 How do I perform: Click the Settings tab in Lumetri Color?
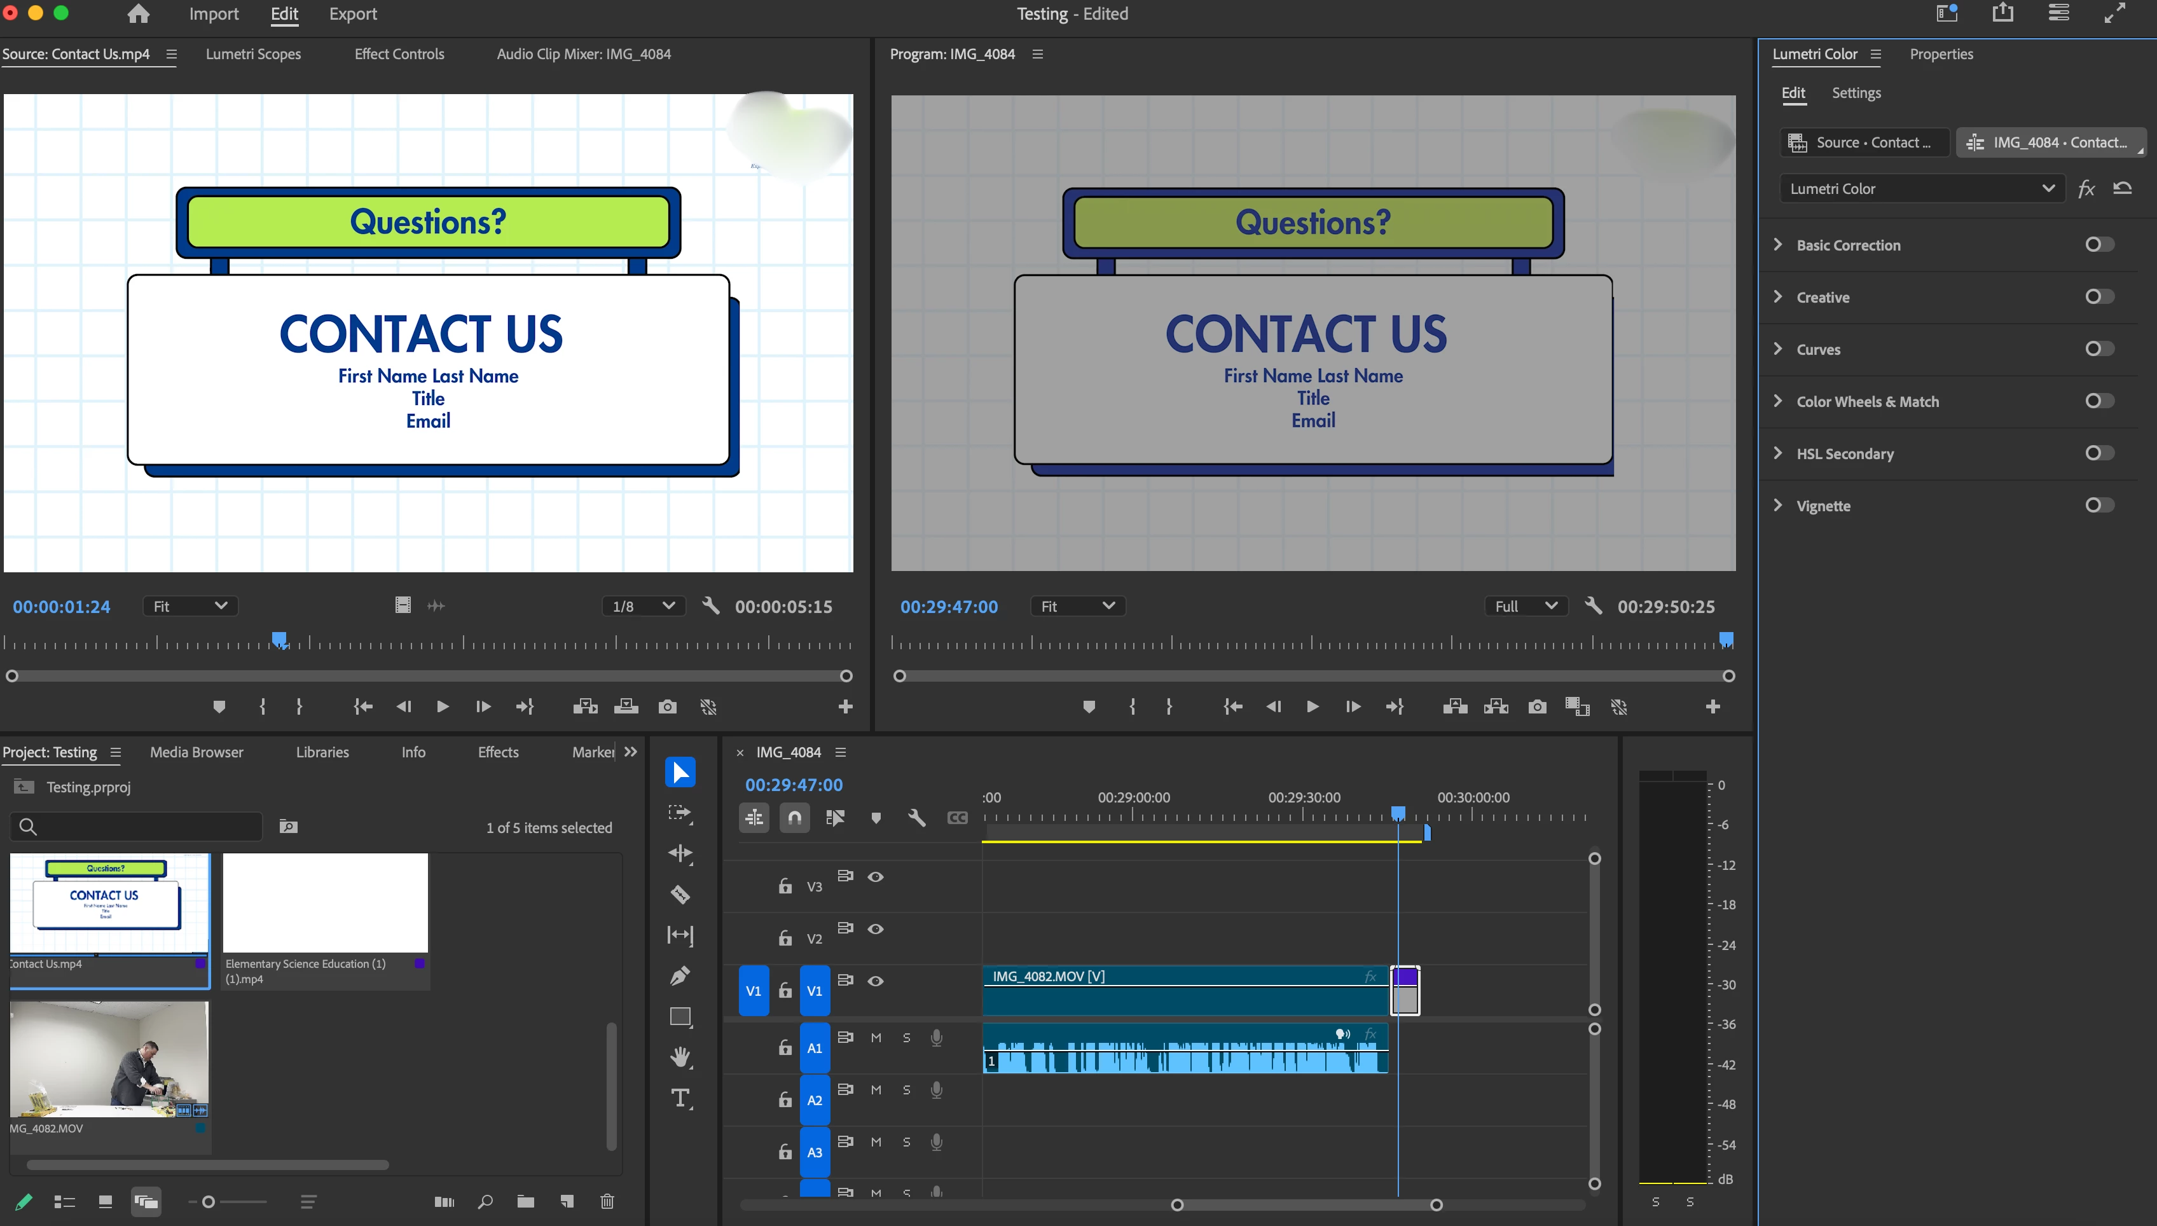pos(1856,93)
